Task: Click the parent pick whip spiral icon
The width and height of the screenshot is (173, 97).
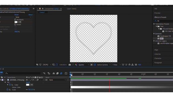Action: click(x=46, y=80)
